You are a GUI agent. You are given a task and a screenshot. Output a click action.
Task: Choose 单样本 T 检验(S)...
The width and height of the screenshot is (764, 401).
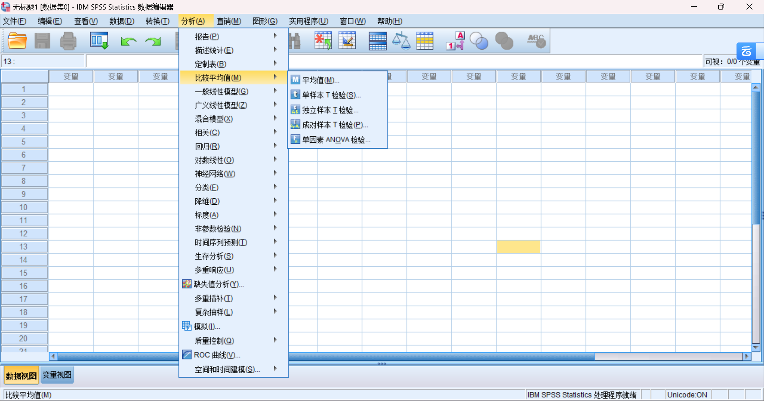337,95
